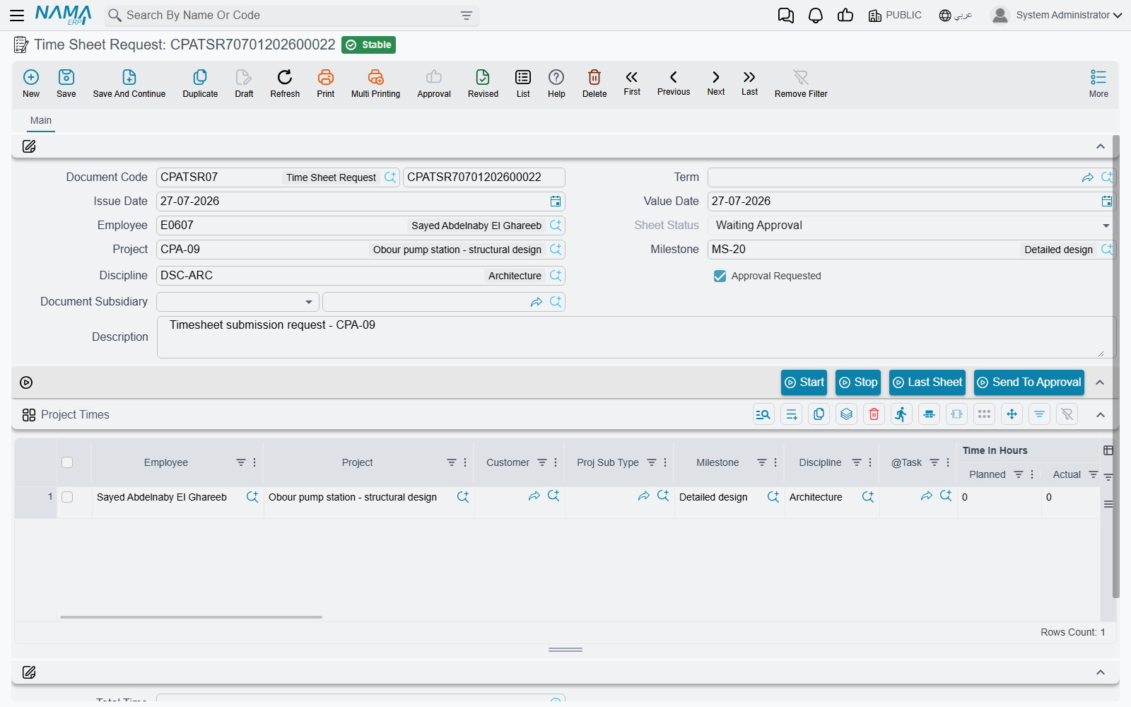Click the page vertical scrollbar
1131x707 pixels.
1116,368
